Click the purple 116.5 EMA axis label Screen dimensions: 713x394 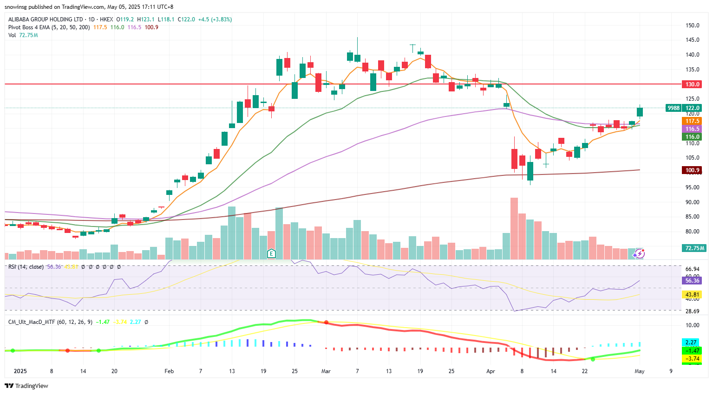(x=692, y=129)
